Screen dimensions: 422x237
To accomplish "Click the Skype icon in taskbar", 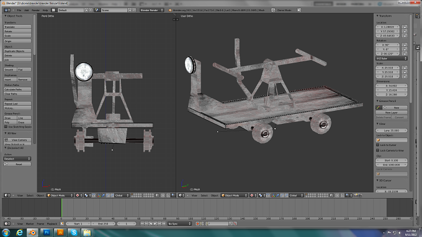I will tap(74, 232).
